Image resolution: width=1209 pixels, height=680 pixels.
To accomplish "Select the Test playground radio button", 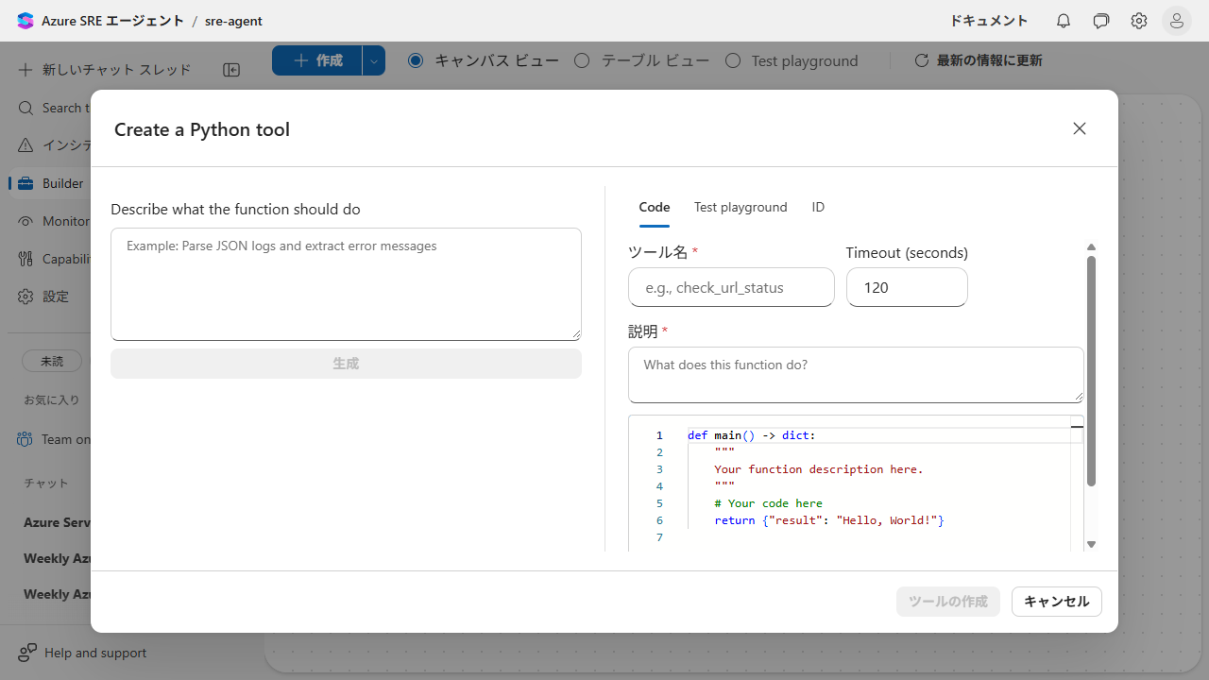I will [x=733, y=60].
